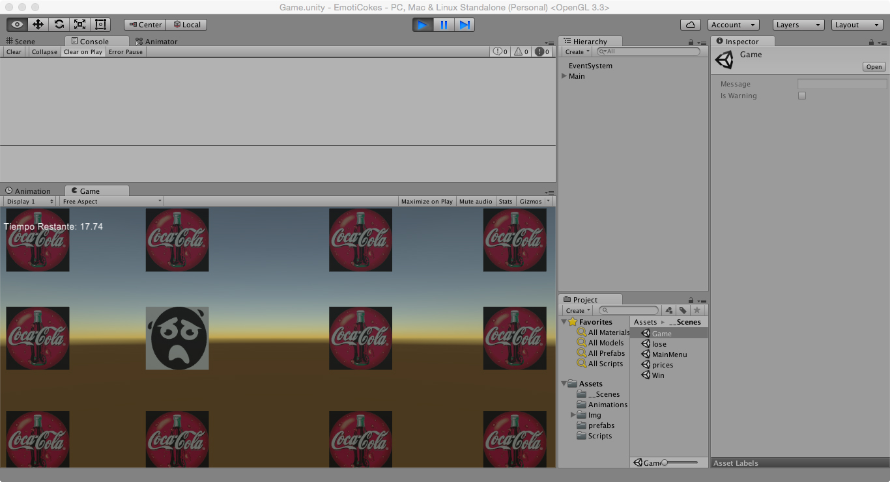Expand the Main object in Hierarchy
Viewport: 890px width, 482px height.
564,76
